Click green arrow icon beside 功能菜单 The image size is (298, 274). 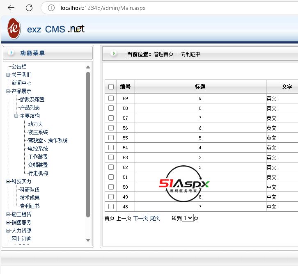10,53
